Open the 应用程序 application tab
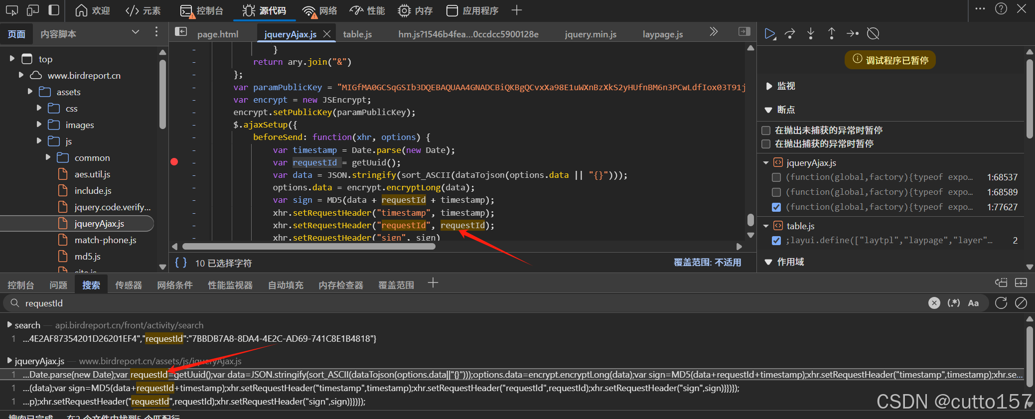Screen dimensions: 1035x419 (x=472, y=10)
